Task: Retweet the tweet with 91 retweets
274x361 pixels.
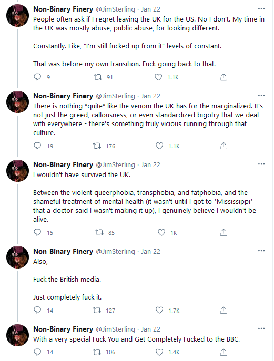Action: [98, 77]
